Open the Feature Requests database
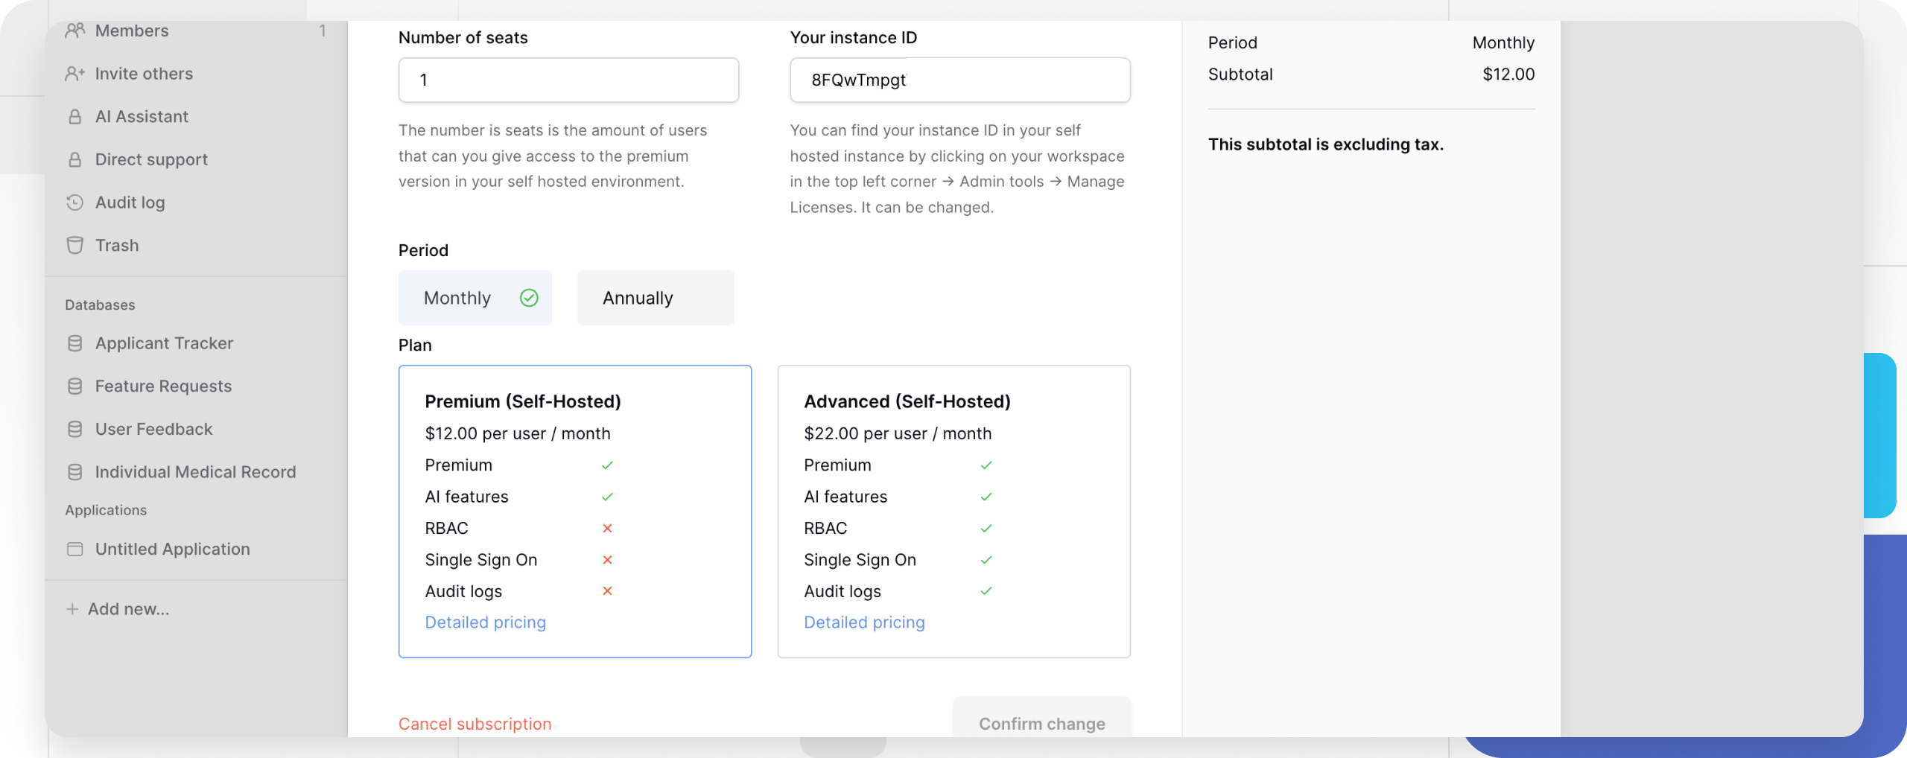This screenshot has width=1907, height=758. [163, 386]
